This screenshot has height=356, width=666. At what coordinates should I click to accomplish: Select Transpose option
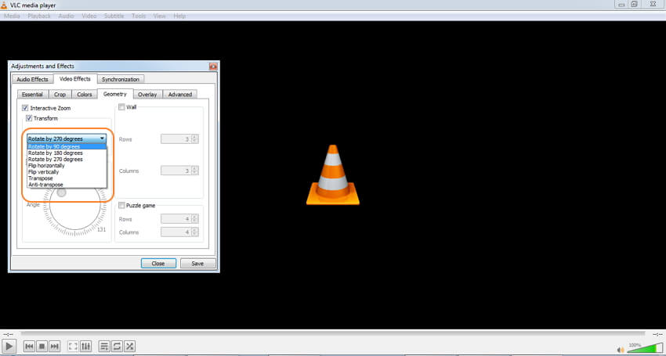click(67, 178)
